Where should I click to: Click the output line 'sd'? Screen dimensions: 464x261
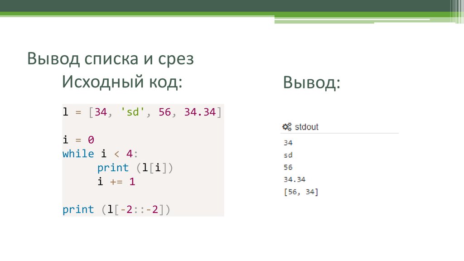coord(288,155)
